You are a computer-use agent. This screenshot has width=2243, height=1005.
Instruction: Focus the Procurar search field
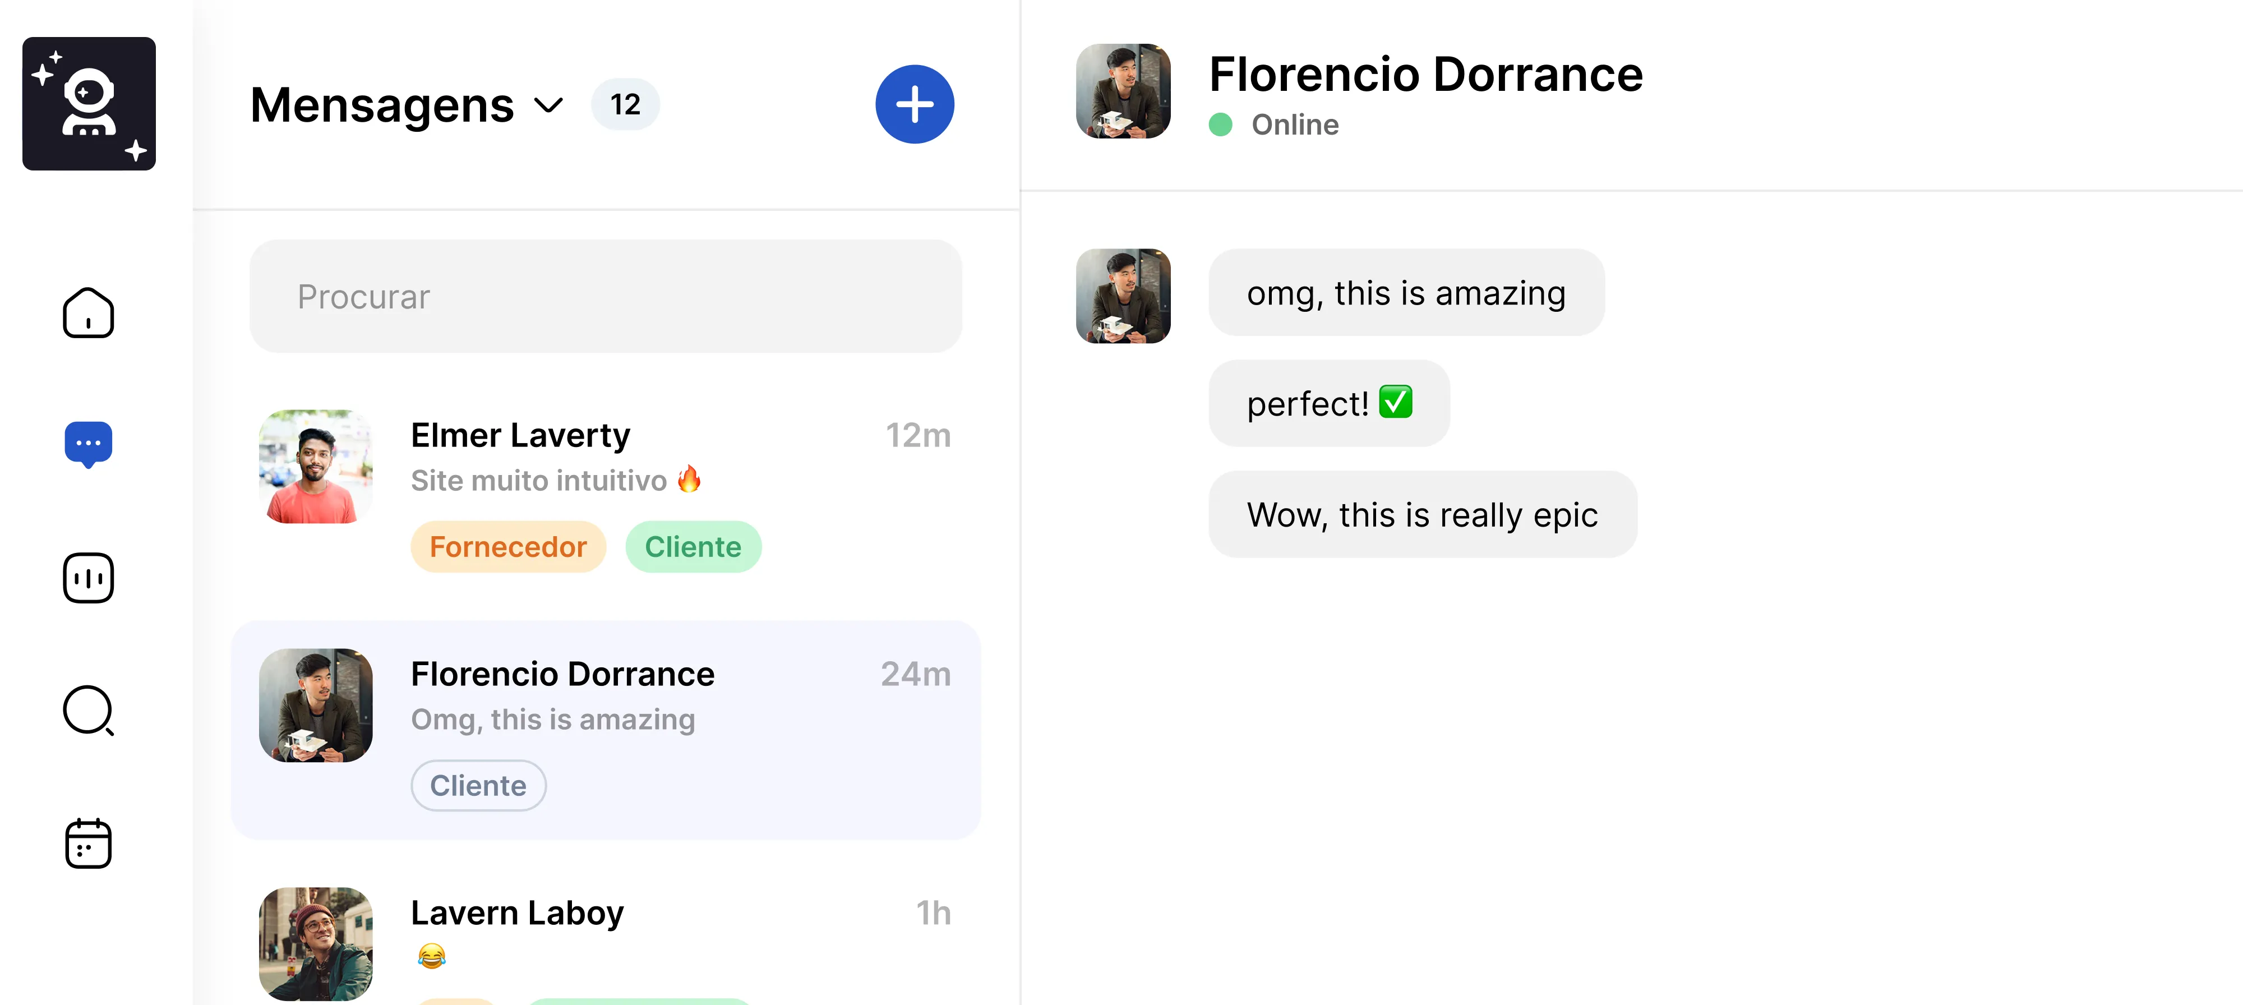605,296
